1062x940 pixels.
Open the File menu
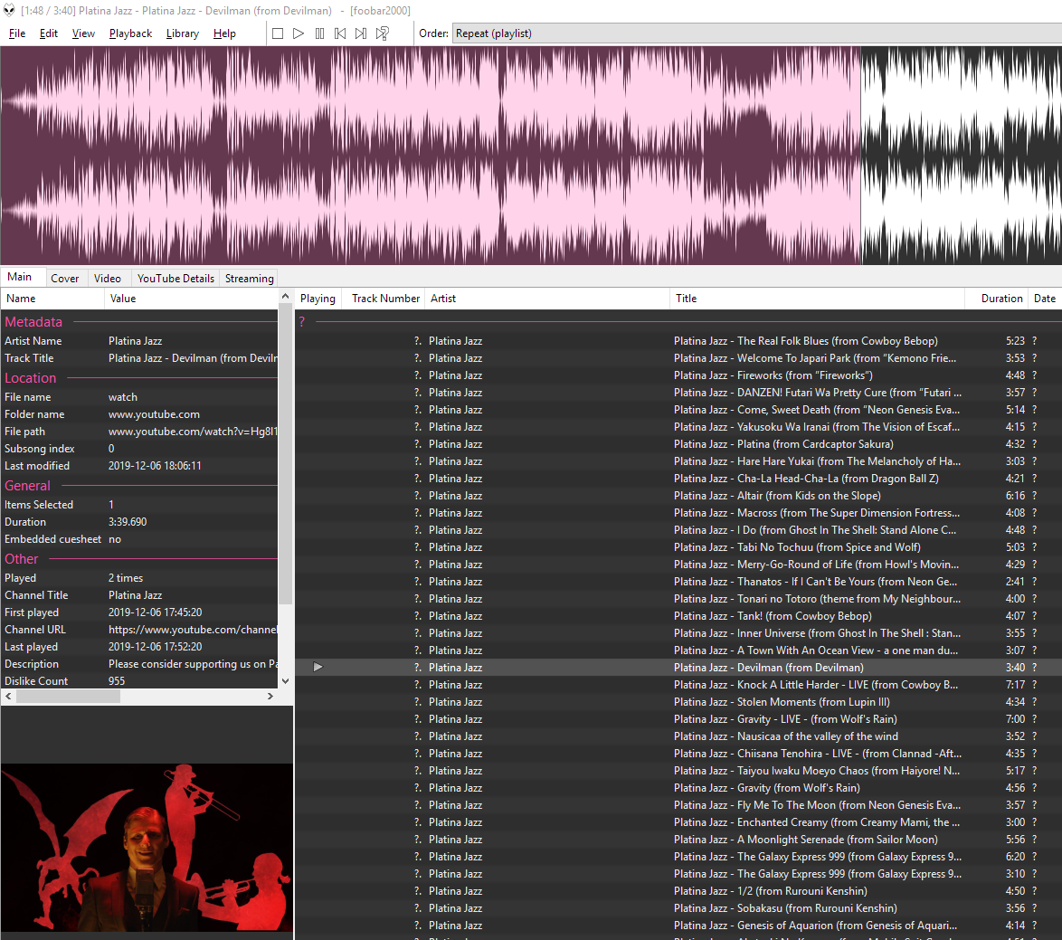17,33
